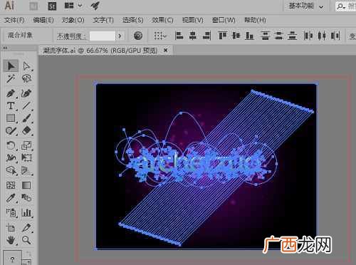Image resolution: width=356 pixels, height=265 pixels.
Task: Select the Line Segment tool
Action: 26,105
